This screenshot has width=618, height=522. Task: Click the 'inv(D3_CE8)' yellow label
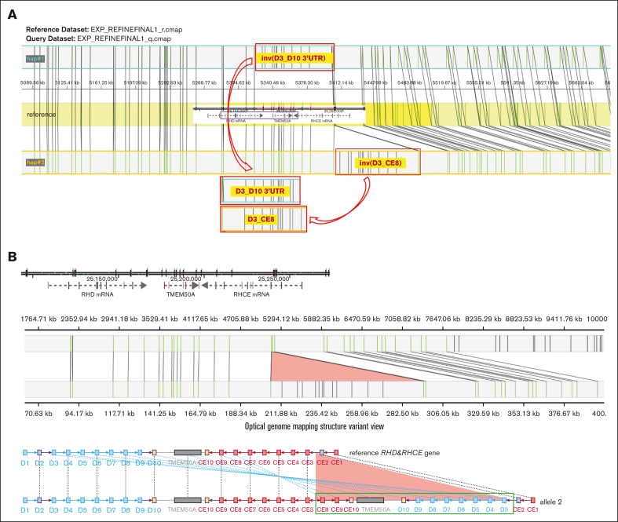point(380,162)
